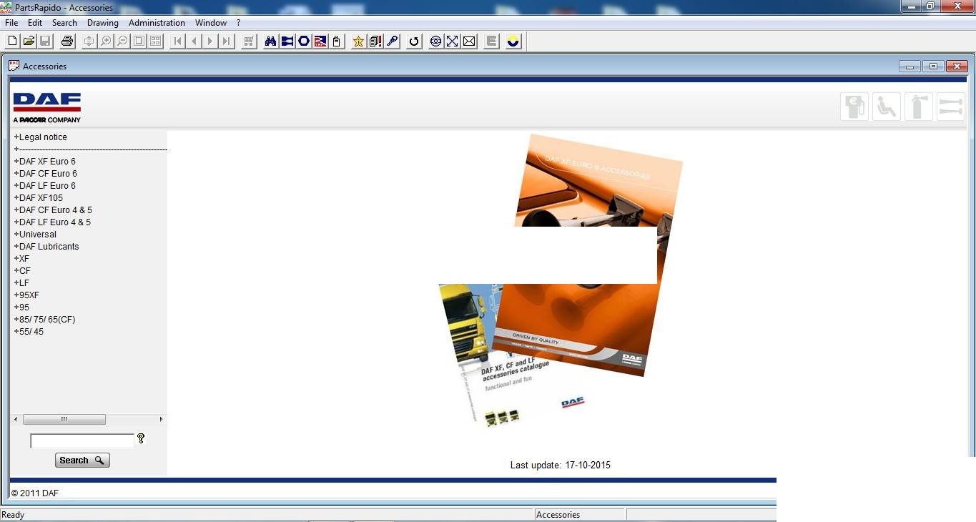Screen dimensions: 976x522
Task: Click the search help question mark icon
Action: pyautogui.click(x=141, y=438)
